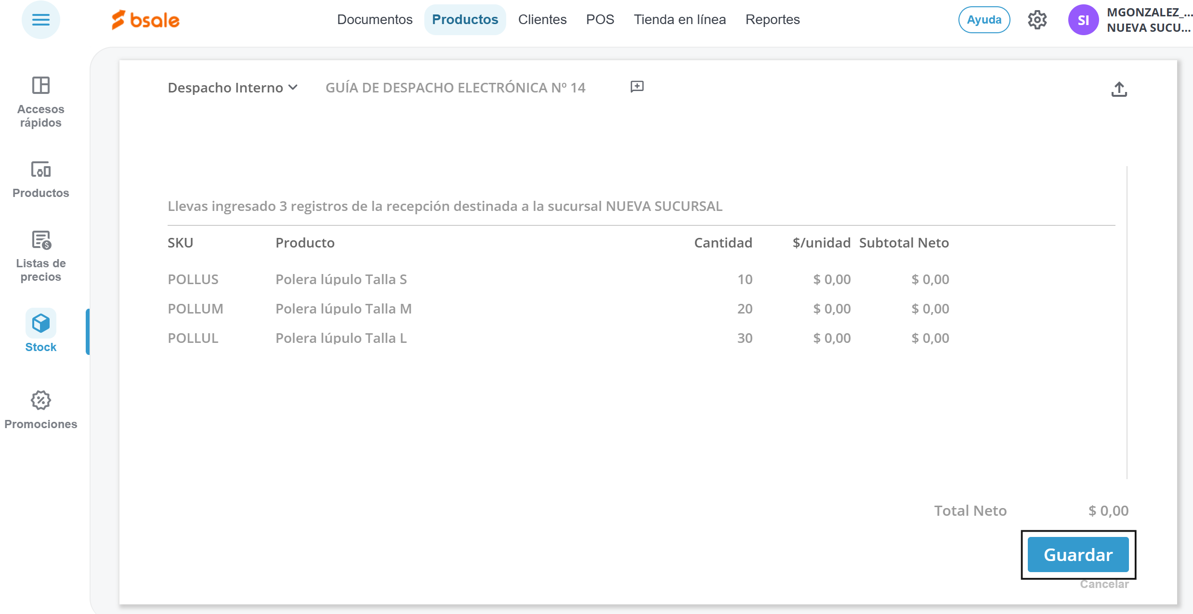Select the Stock sidebar icon

pos(40,331)
